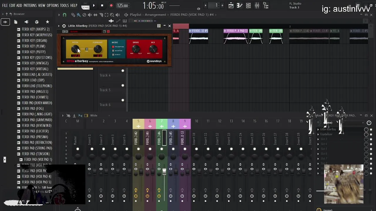Click the Pitch knob in Little AlterBoy

click(x=75, y=49)
